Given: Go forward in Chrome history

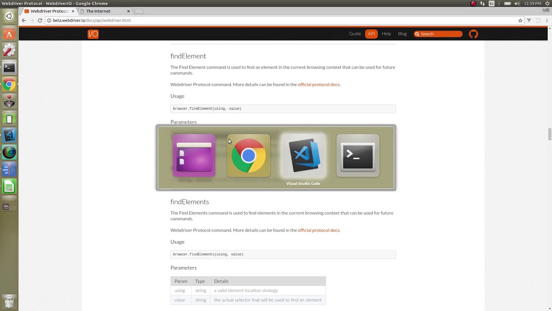Looking at the screenshot, I should point(32,20).
